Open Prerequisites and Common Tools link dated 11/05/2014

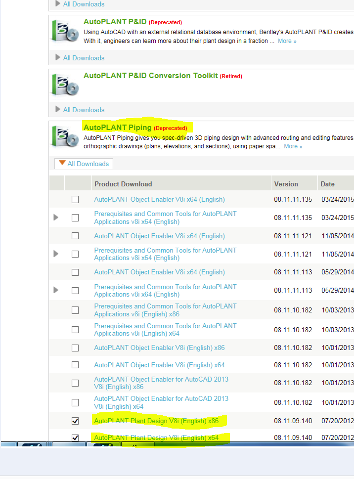point(165,254)
